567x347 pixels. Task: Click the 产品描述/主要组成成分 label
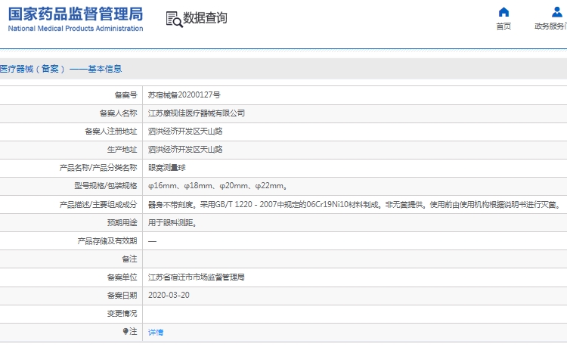pyautogui.click(x=98, y=205)
